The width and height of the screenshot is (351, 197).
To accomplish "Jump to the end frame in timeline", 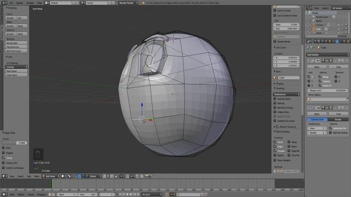I will pos(138,195).
